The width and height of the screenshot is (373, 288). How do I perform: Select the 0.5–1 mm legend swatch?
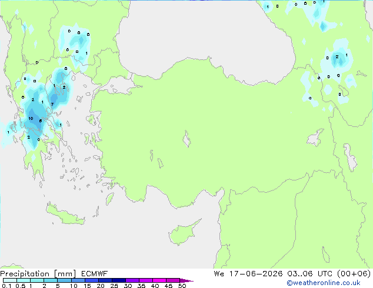[24, 280]
